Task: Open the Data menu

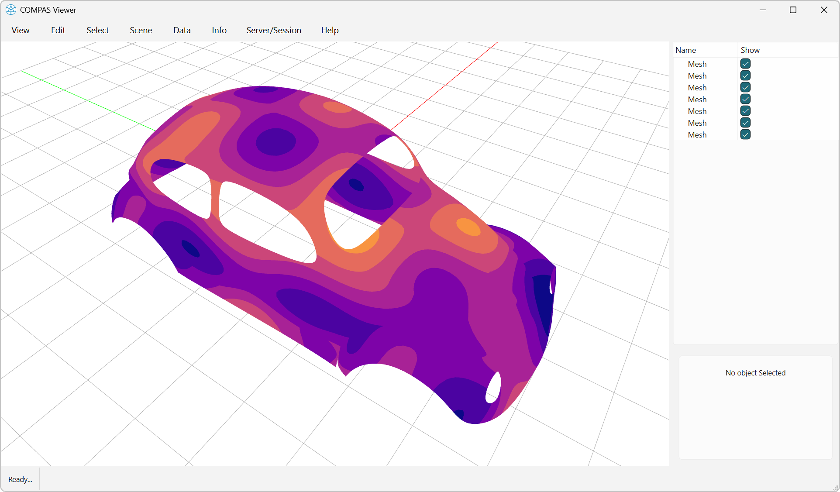Action: click(x=182, y=30)
